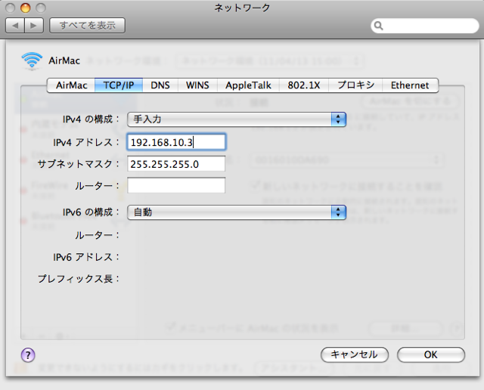The image size is (484, 390).
Task: Confirm settings with OK button
Action: click(x=431, y=354)
